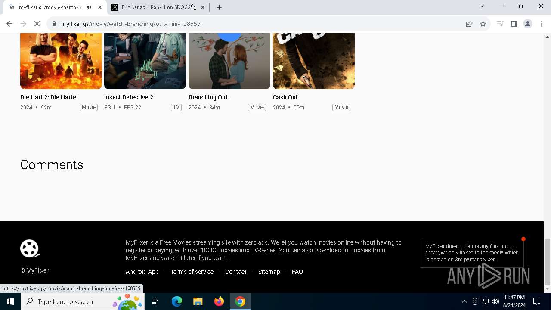Open the Chrome profile avatar
The height and width of the screenshot is (310, 551).
(x=527, y=24)
